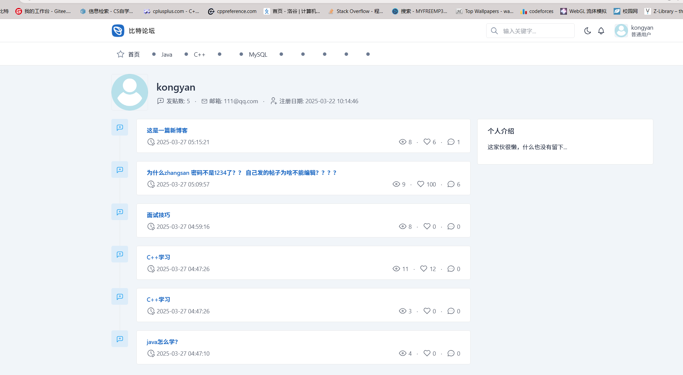Click the eye icon showing 11 views
The image size is (683, 375).
tap(396, 268)
